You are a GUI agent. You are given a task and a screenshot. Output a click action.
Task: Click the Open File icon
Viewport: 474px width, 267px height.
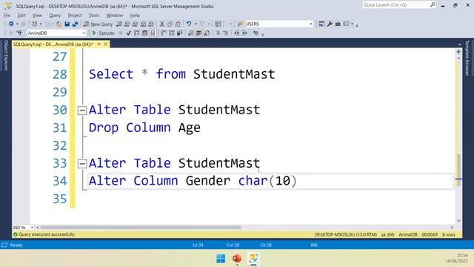(x=59, y=24)
